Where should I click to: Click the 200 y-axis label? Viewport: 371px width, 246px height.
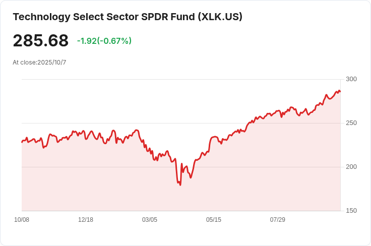351,167
